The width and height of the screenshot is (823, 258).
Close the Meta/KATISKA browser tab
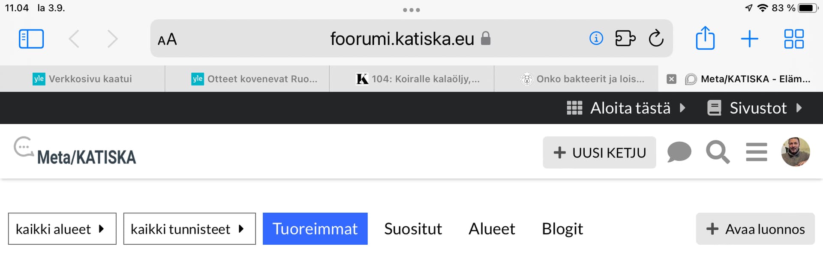click(671, 79)
